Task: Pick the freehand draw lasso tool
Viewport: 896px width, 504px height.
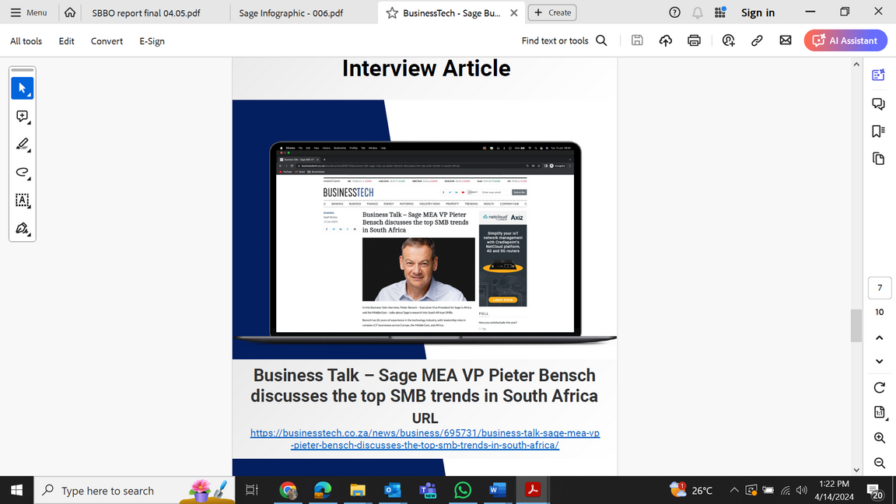Action: pyautogui.click(x=23, y=172)
